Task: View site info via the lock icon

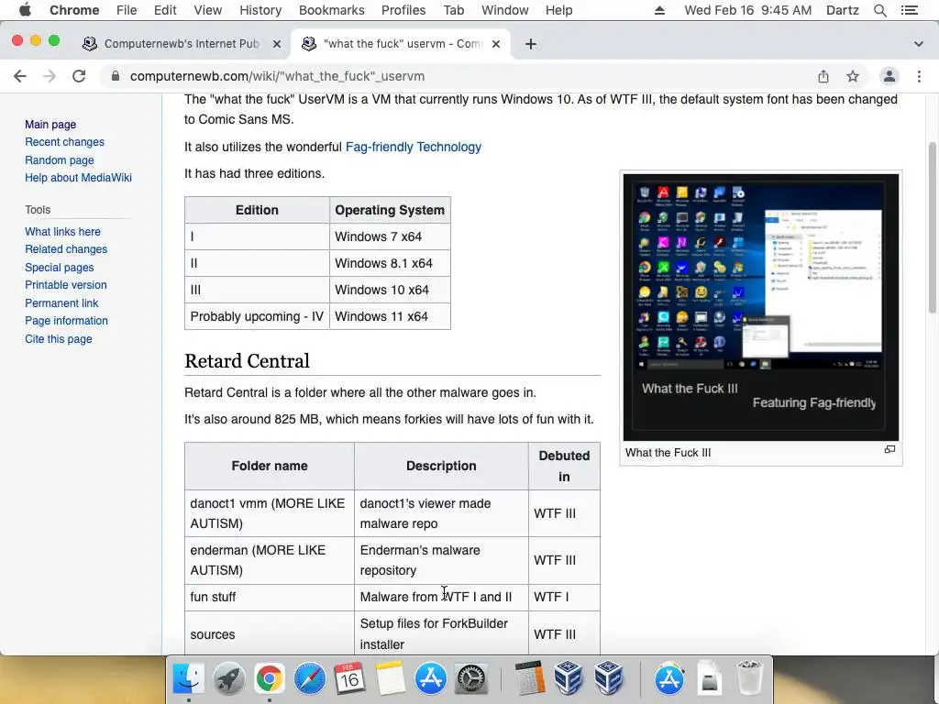Action: 115,76
